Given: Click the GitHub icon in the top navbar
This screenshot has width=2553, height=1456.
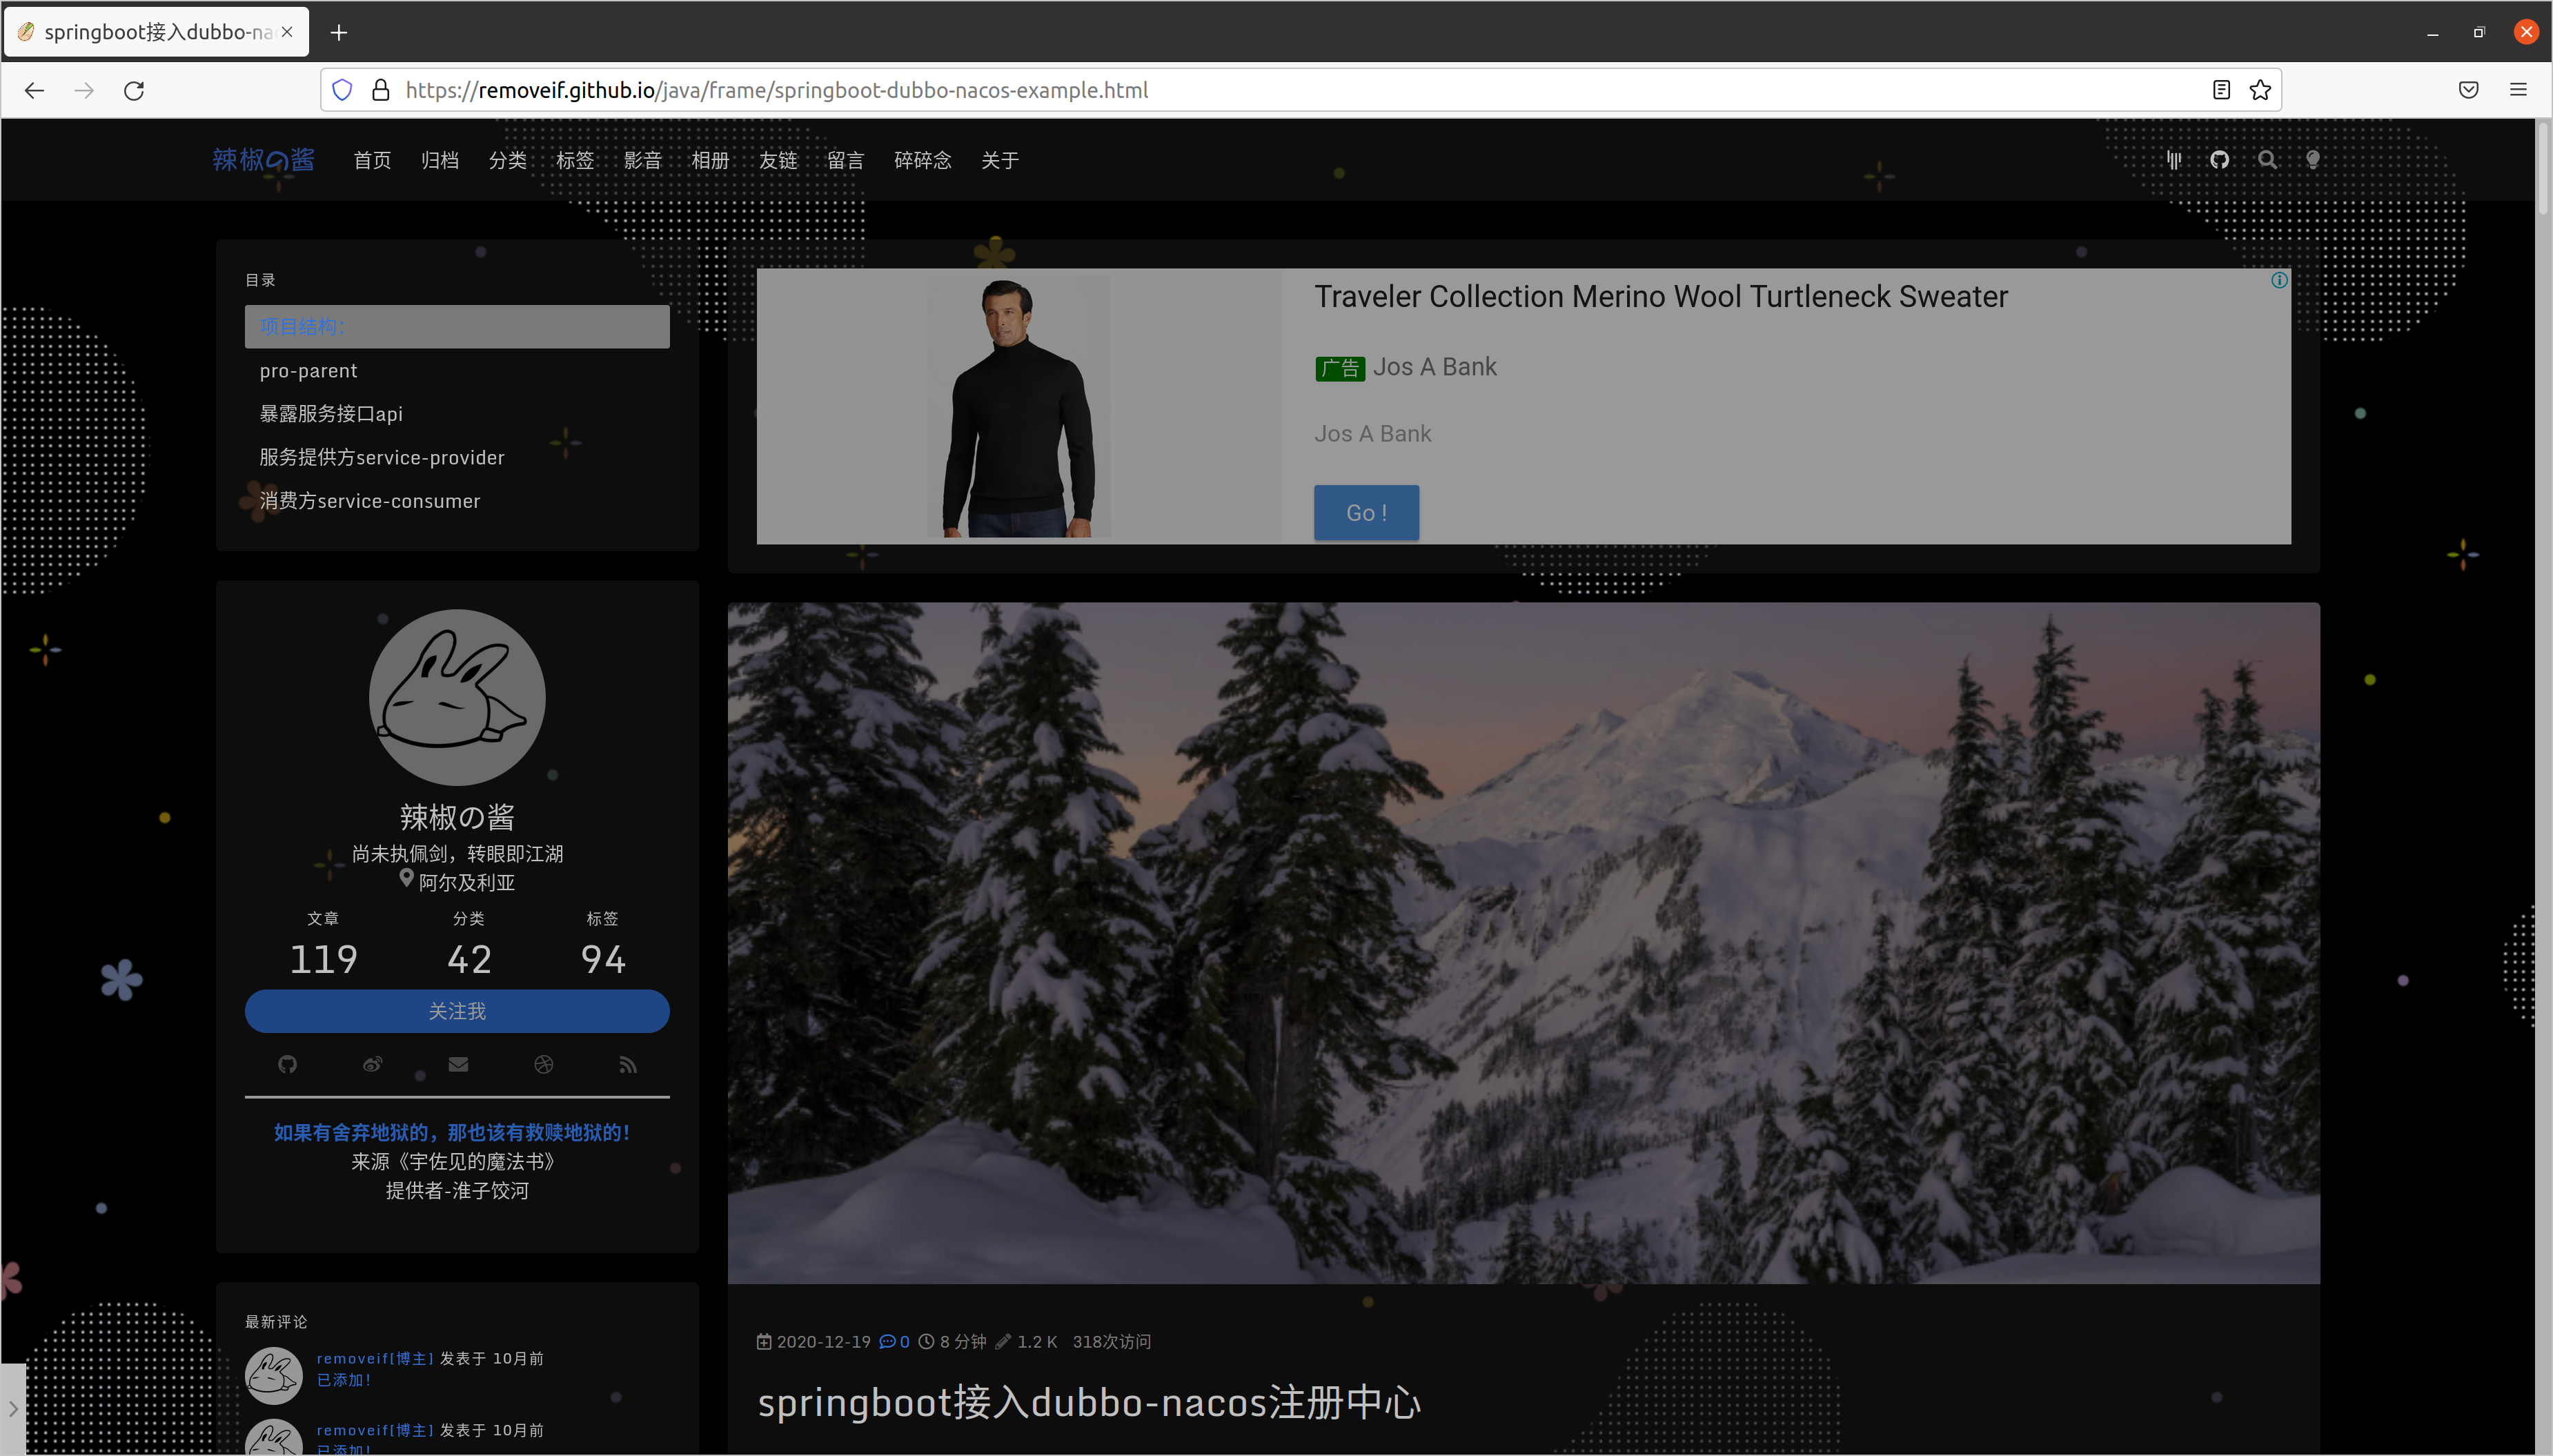Looking at the screenshot, I should click(2219, 160).
